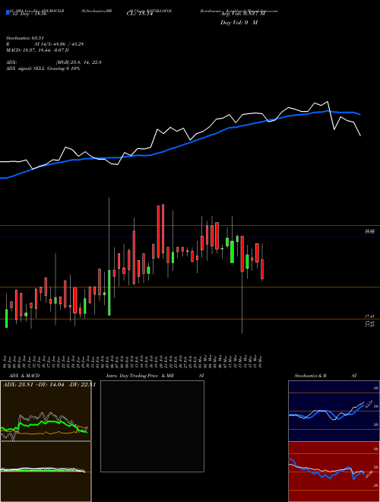
Task: Open the ADX indicator mini chart
Action: (46, 411)
